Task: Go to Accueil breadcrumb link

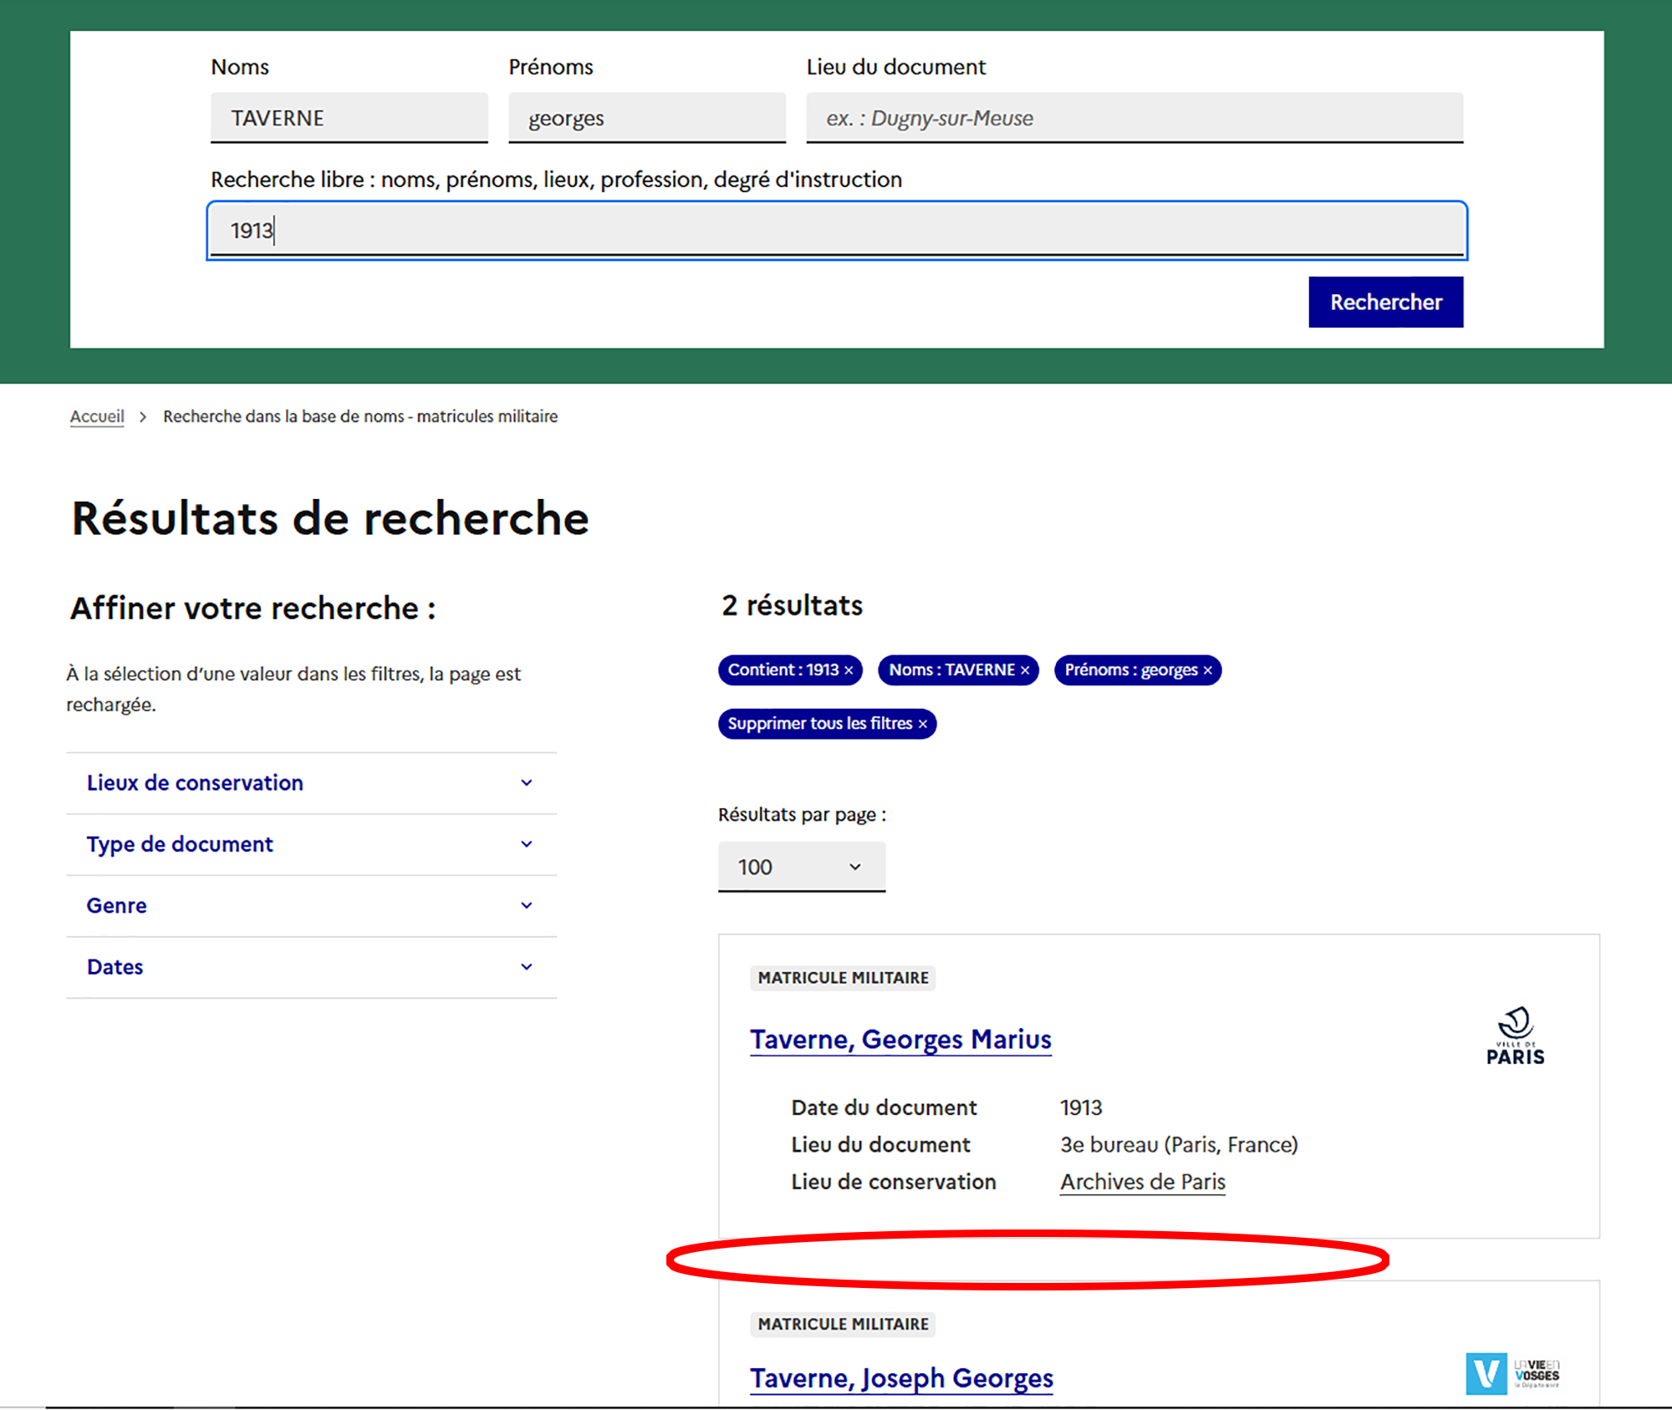Action: (x=96, y=416)
